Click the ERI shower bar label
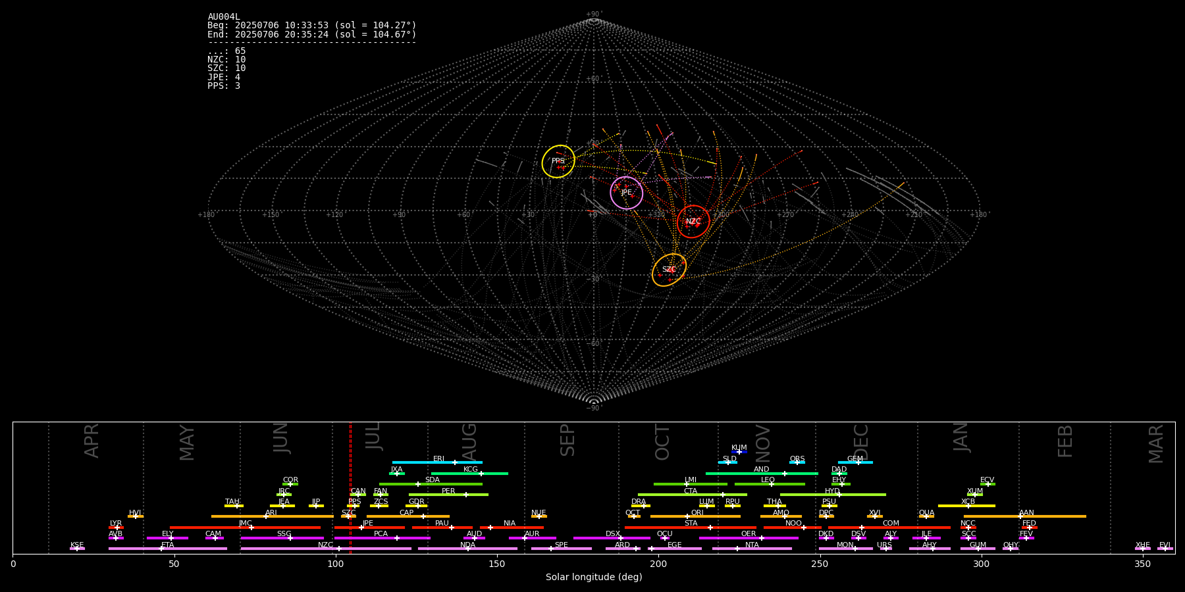 click(438, 459)
